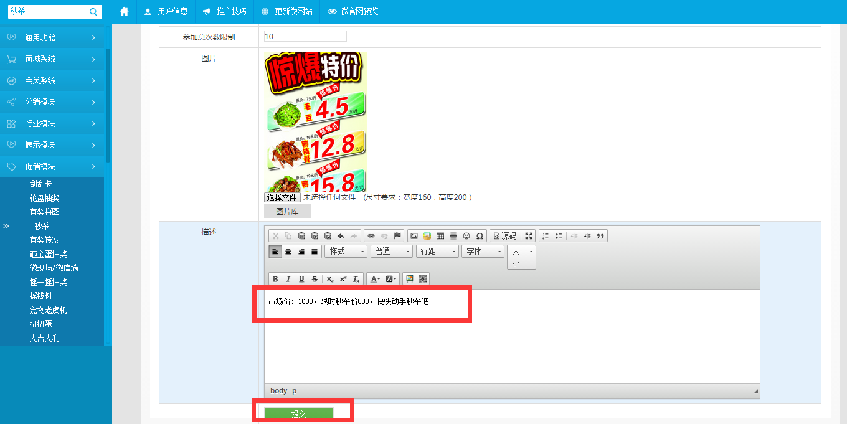Enable center text alignment

[288, 252]
